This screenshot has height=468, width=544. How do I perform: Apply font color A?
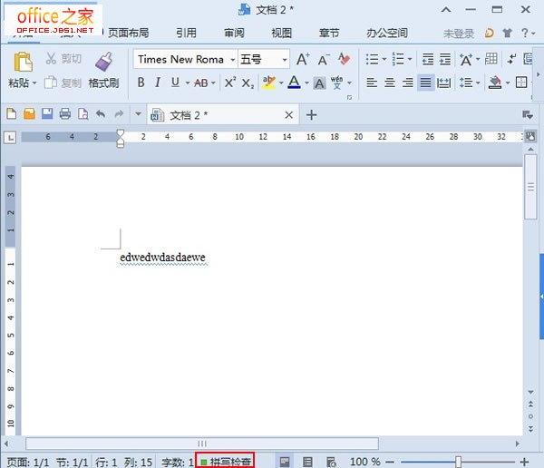tap(294, 83)
